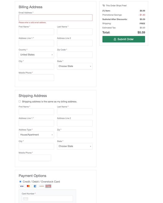Click the discounted promotional savings amount
The image size is (163, 203).
[x=141, y=15]
